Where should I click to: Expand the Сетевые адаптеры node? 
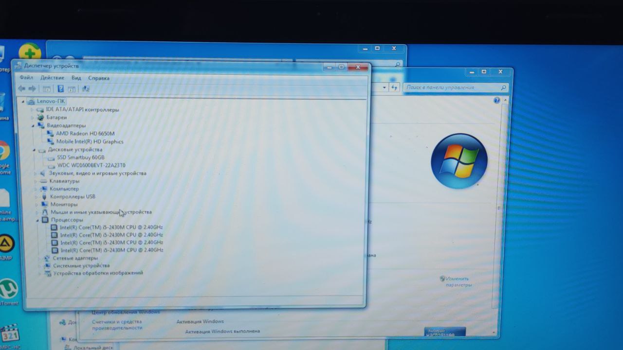coord(39,259)
